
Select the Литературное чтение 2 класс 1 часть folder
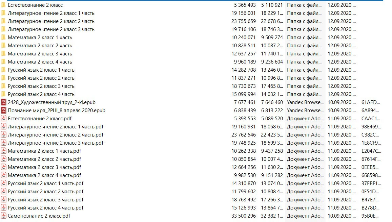coord(51,13)
